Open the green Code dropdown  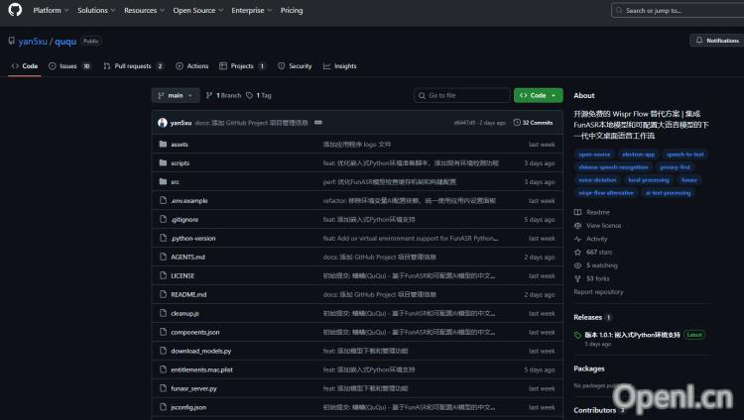tap(538, 95)
